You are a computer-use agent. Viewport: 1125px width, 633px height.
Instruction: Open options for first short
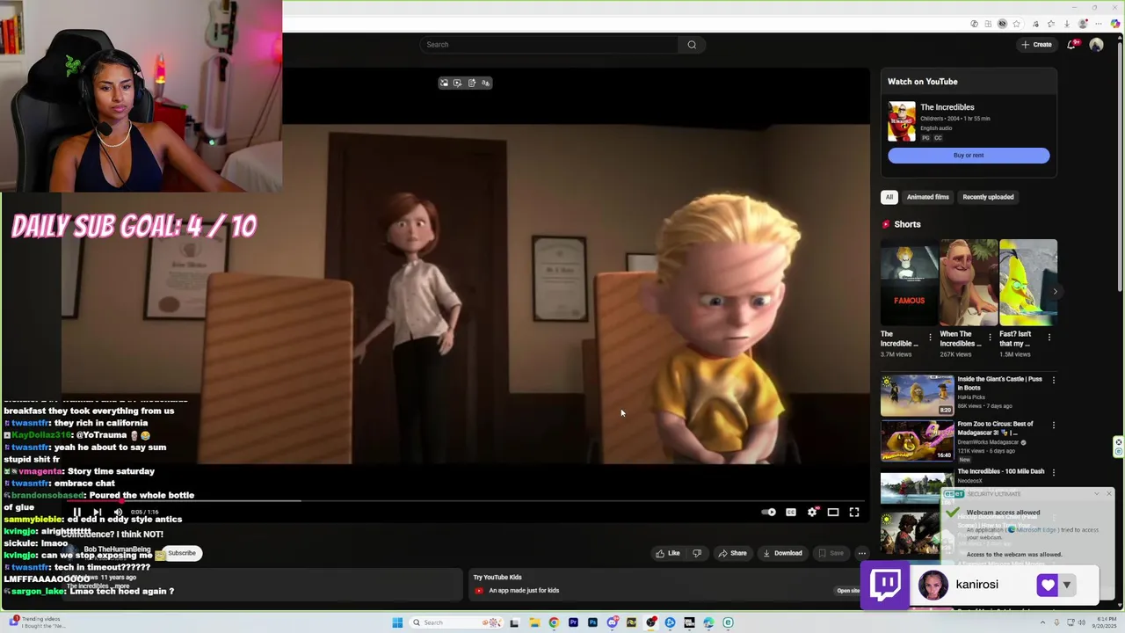click(x=930, y=337)
